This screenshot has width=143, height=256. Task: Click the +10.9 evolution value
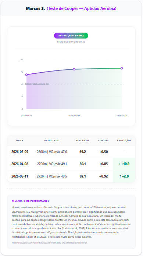pos(125,164)
